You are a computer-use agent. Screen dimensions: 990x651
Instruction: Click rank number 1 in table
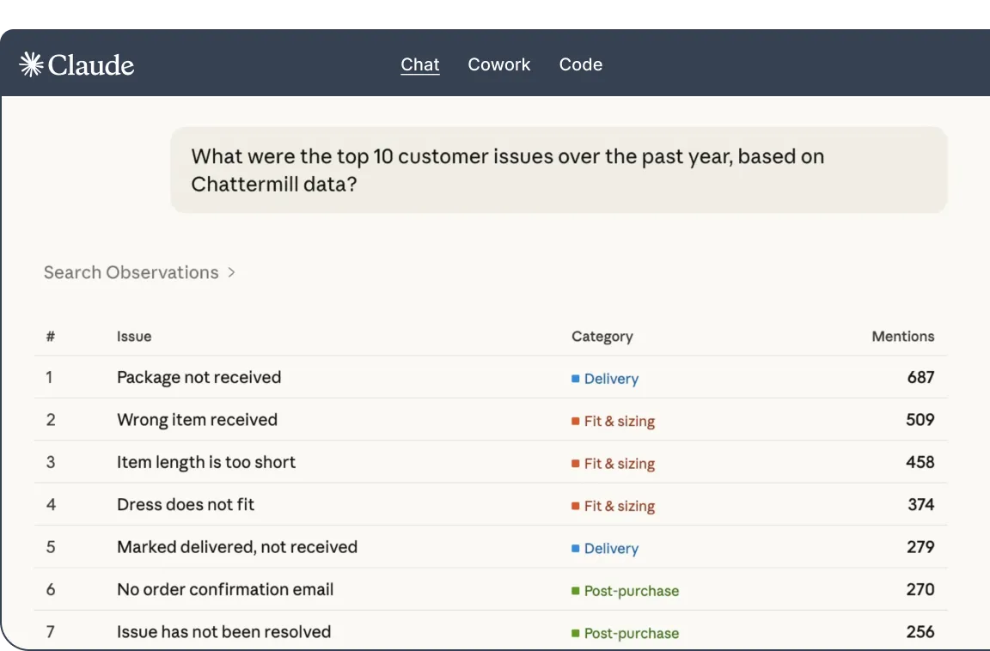(49, 377)
